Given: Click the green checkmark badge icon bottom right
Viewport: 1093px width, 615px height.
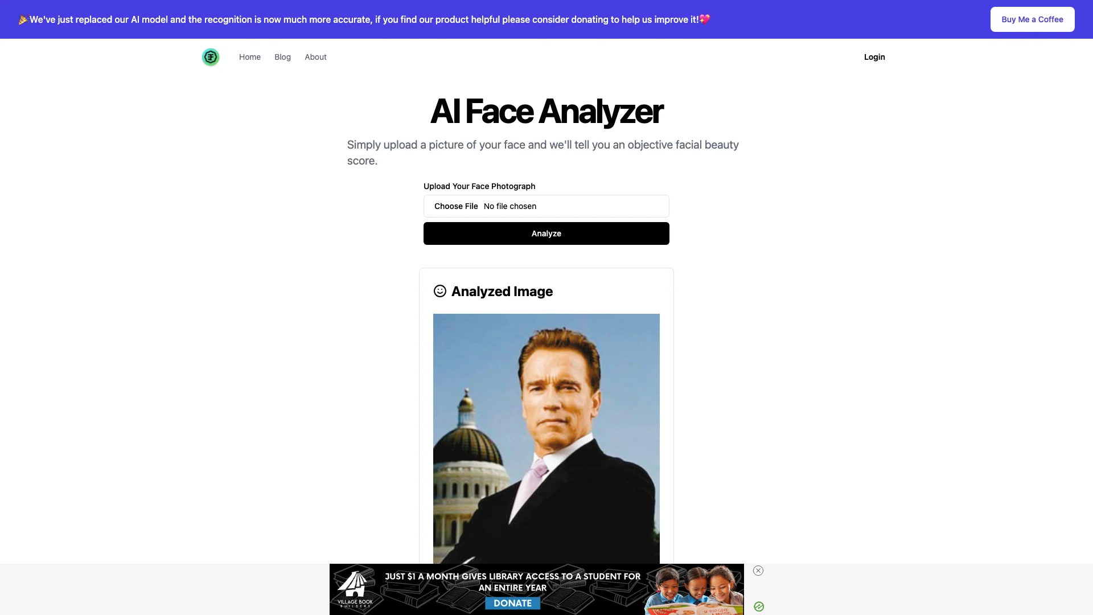Looking at the screenshot, I should coord(759,606).
